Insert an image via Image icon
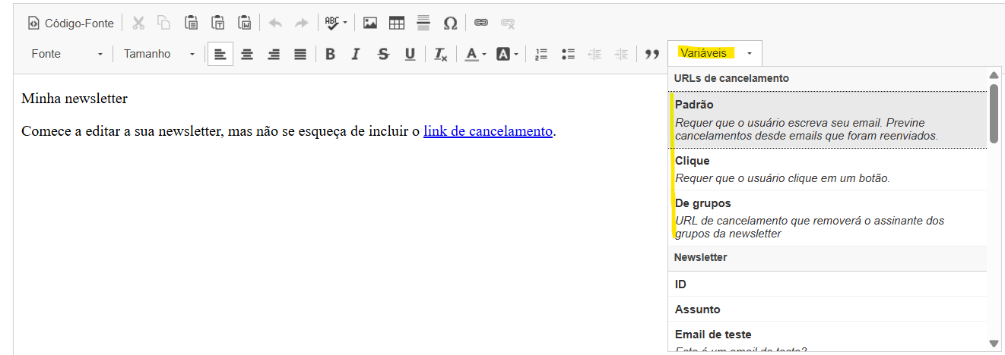 point(370,23)
